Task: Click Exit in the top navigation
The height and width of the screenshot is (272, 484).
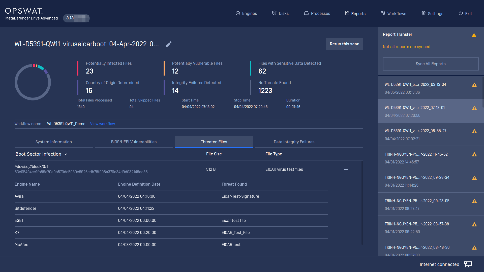Action: 465,13
